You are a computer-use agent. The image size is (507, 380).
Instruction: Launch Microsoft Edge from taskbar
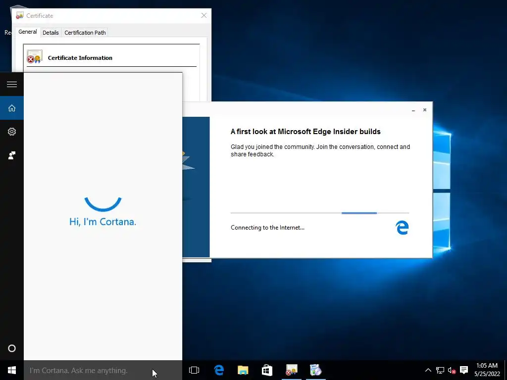tap(219, 370)
